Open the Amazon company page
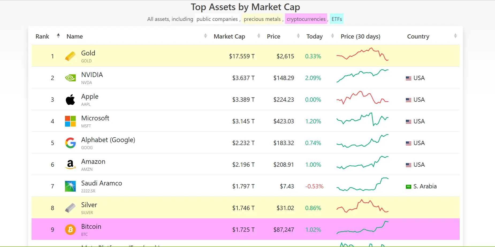This screenshot has width=495, height=247. point(93,161)
